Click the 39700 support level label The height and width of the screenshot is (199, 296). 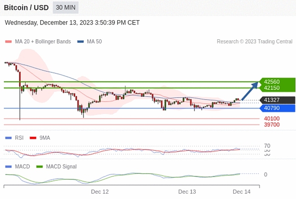tap(272, 125)
